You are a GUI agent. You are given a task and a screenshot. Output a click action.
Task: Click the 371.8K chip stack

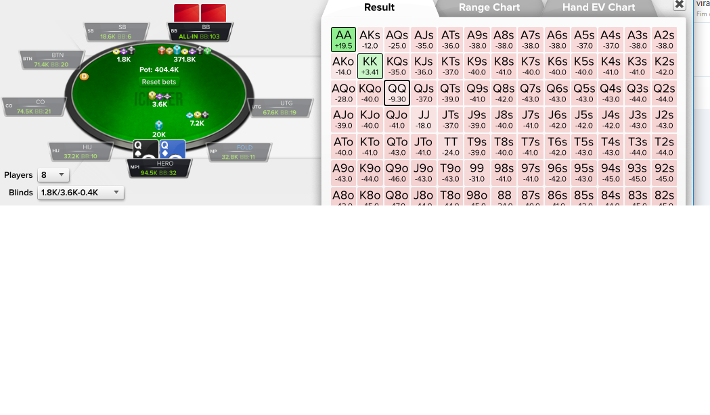point(184,51)
